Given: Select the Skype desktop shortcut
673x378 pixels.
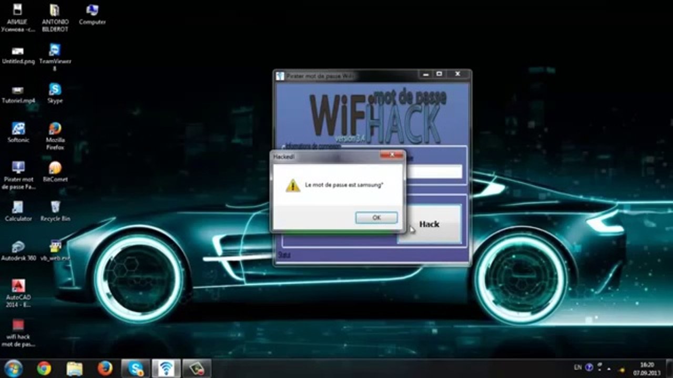Looking at the screenshot, I should pos(55,93).
